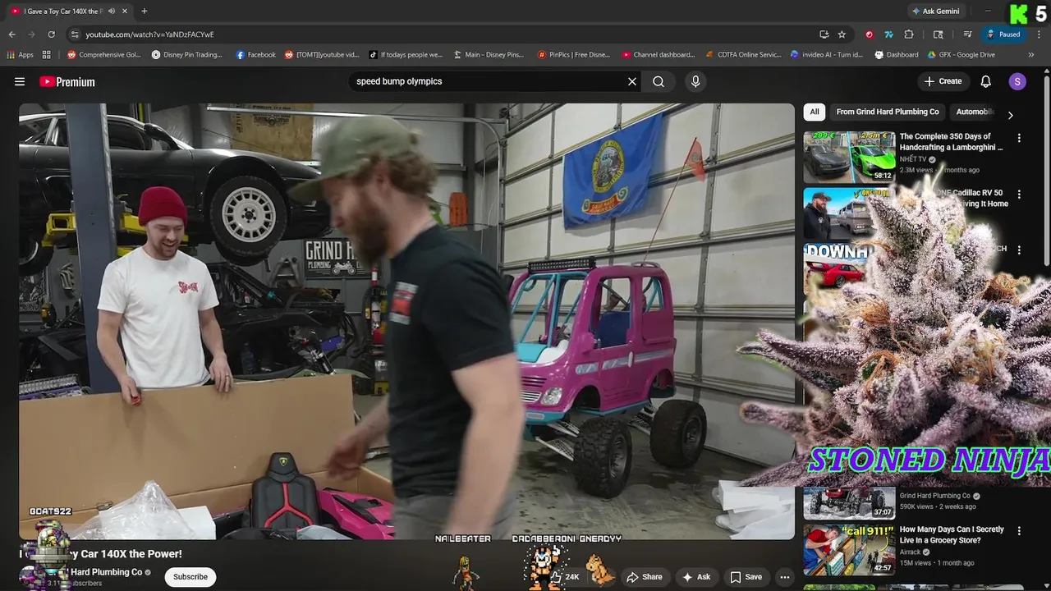This screenshot has height=591, width=1051.
Task: Select From Grind Hard Plumbing Co chip
Action: pyautogui.click(x=888, y=112)
